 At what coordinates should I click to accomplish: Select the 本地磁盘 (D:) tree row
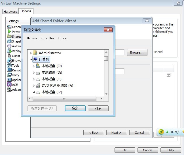coord(52,73)
